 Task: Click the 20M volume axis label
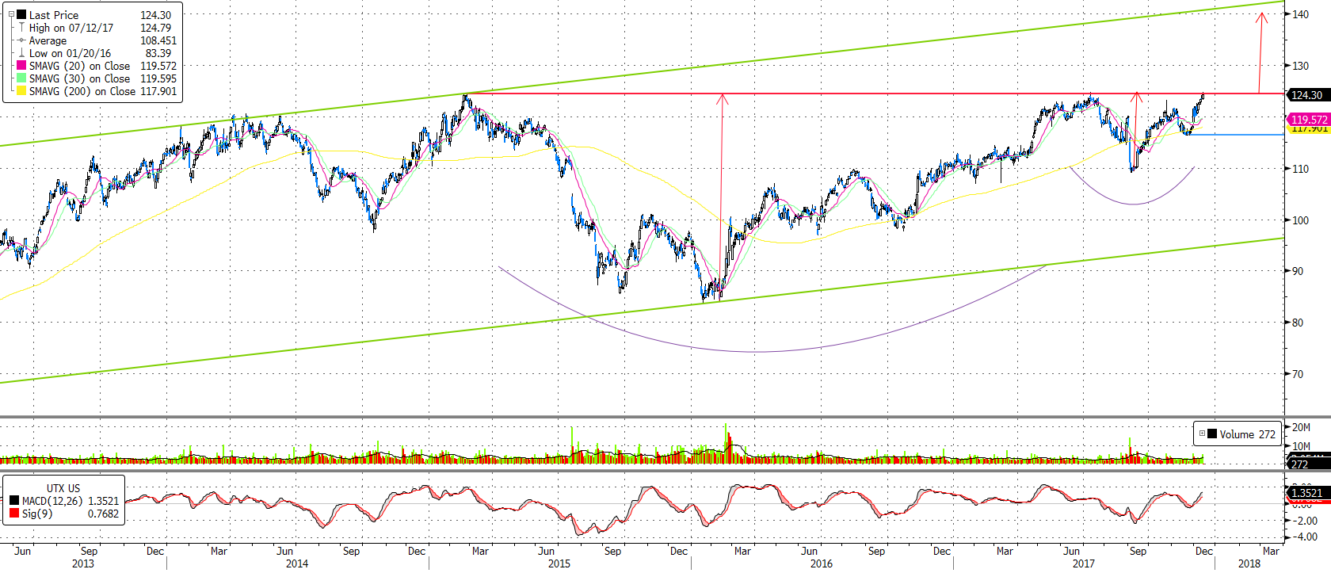(x=1301, y=427)
